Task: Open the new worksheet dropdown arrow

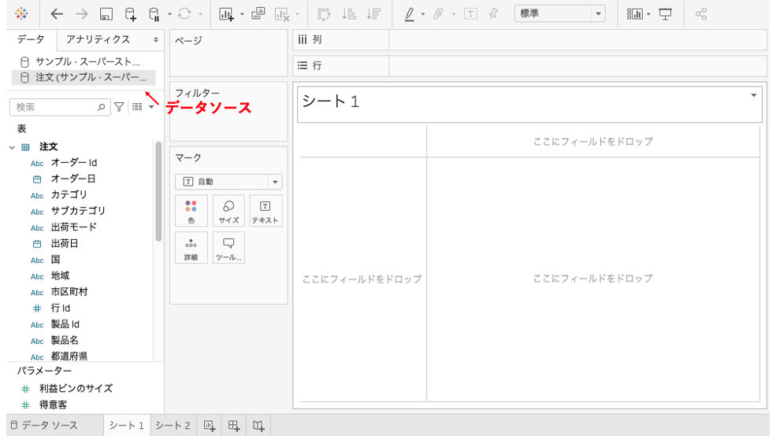Action: [242, 14]
